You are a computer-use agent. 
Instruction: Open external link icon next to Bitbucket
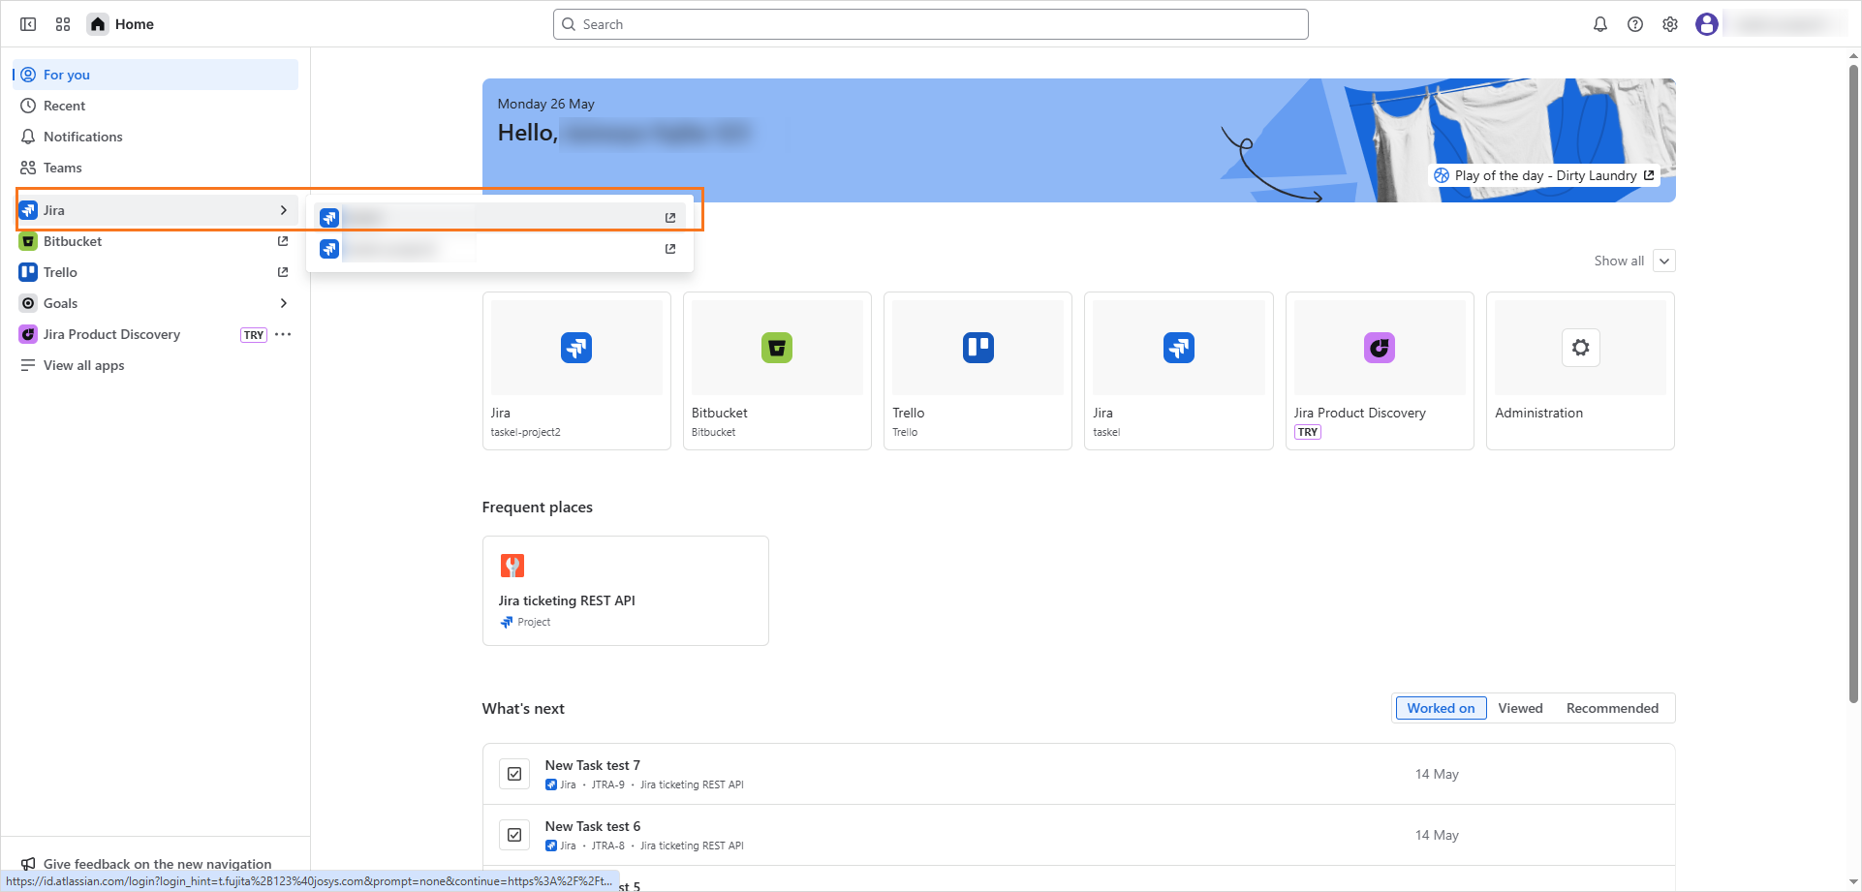tap(283, 241)
